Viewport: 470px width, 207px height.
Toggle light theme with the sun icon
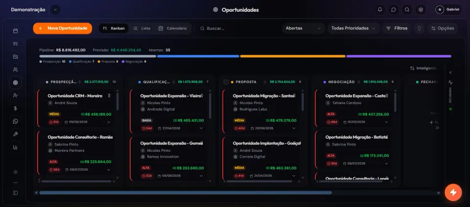[x=15, y=172]
